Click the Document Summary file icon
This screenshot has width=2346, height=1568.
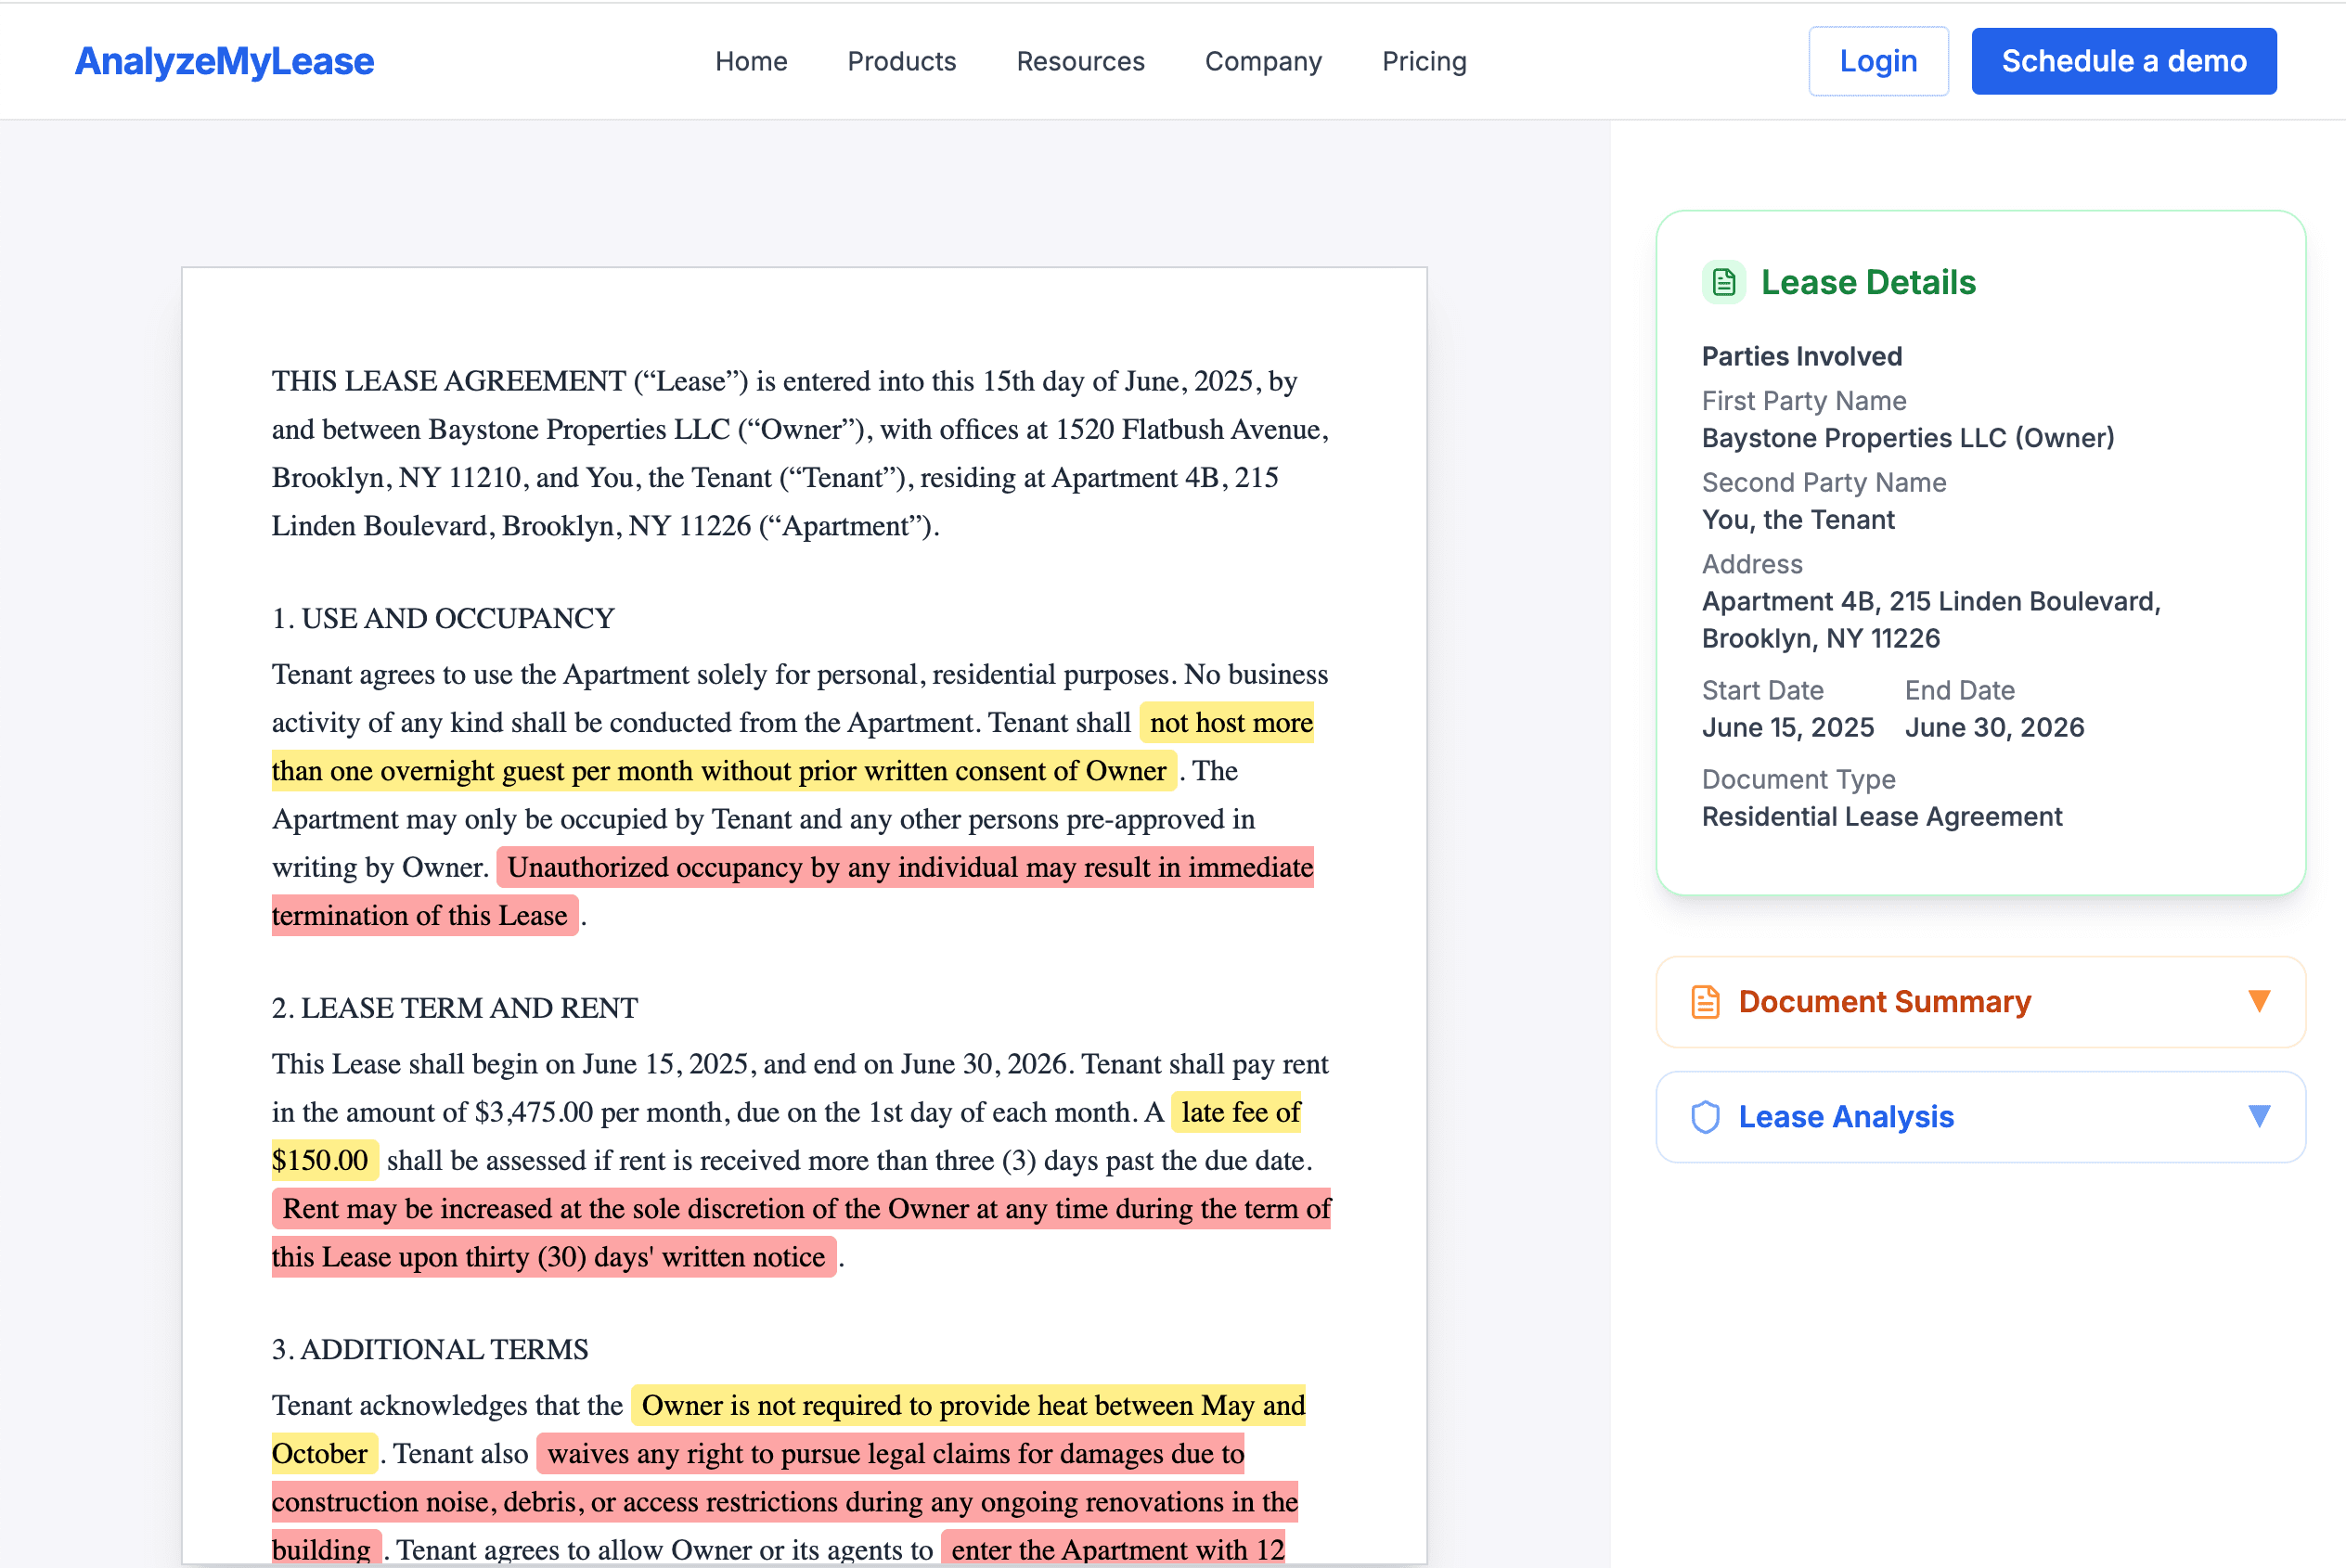[x=1705, y=1001]
